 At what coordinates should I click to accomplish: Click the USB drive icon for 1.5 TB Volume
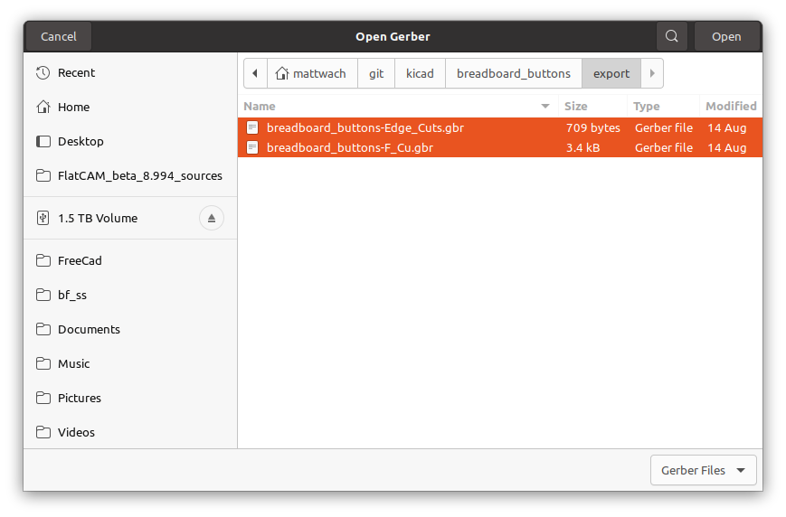43,218
